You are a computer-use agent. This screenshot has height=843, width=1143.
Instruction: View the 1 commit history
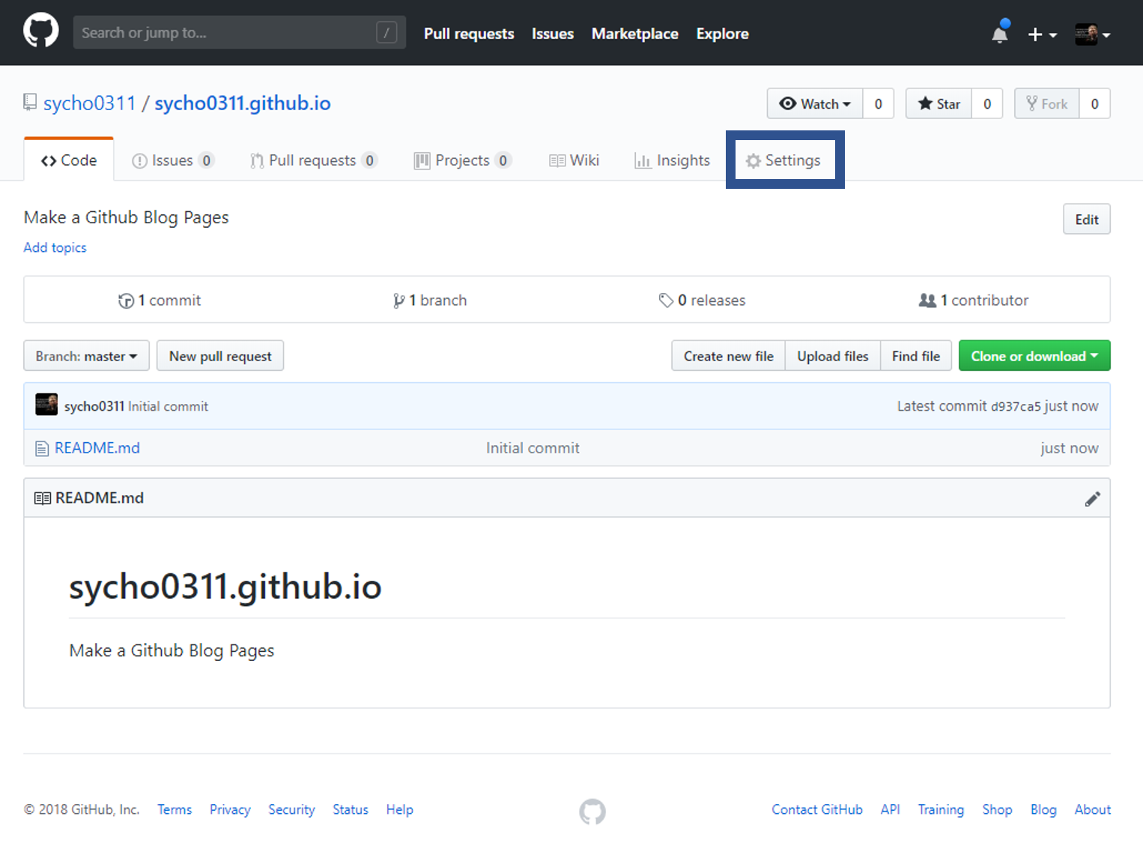(160, 300)
